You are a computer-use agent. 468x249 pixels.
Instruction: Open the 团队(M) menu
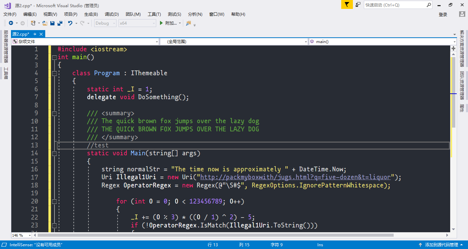pyautogui.click(x=133, y=14)
